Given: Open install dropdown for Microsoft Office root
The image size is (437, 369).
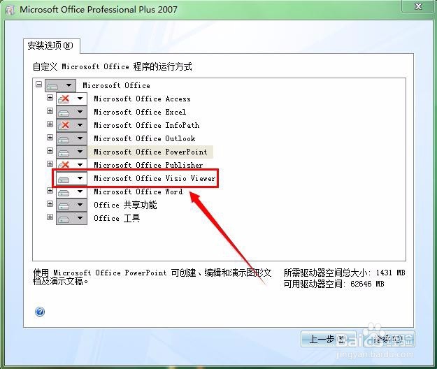Looking at the screenshot, I should coord(69,85).
